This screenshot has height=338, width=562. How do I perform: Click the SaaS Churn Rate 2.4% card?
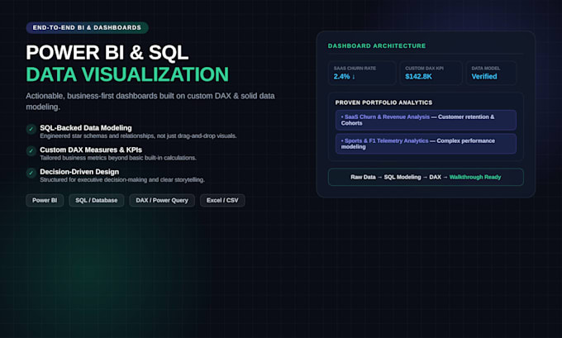pyautogui.click(x=362, y=73)
